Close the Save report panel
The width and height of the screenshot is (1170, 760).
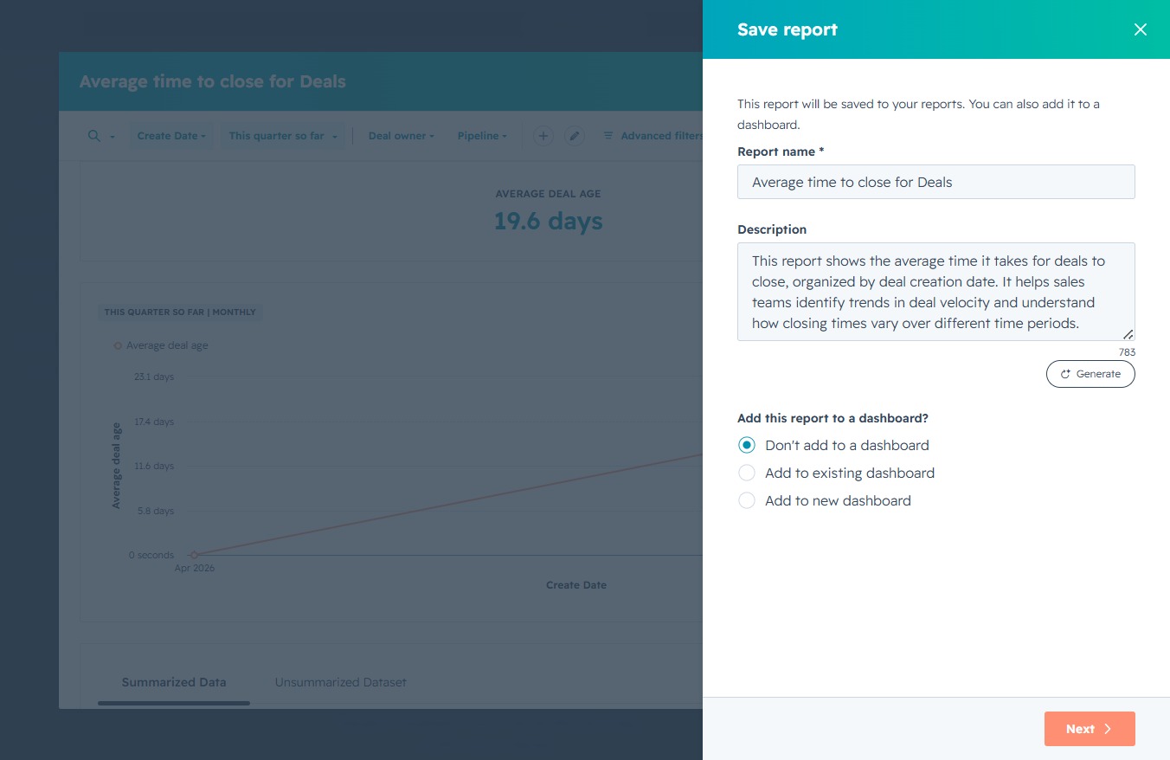pos(1141,29)
